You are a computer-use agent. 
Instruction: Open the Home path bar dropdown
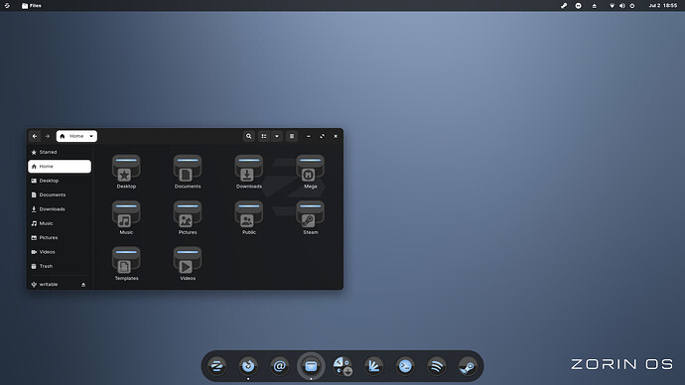[x=76, y=136]
